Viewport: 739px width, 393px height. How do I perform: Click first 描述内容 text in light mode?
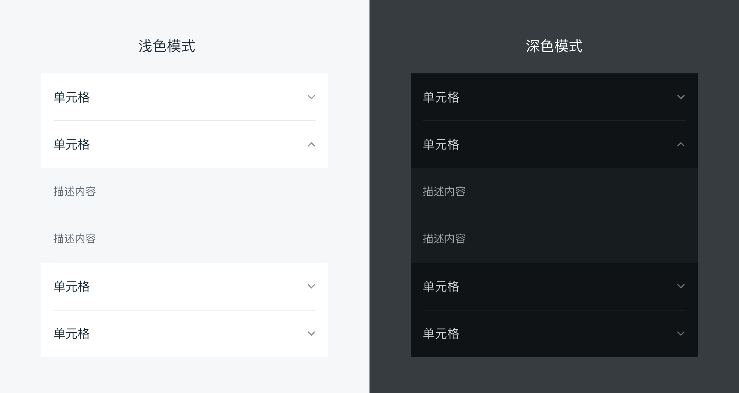coord(74,192)
